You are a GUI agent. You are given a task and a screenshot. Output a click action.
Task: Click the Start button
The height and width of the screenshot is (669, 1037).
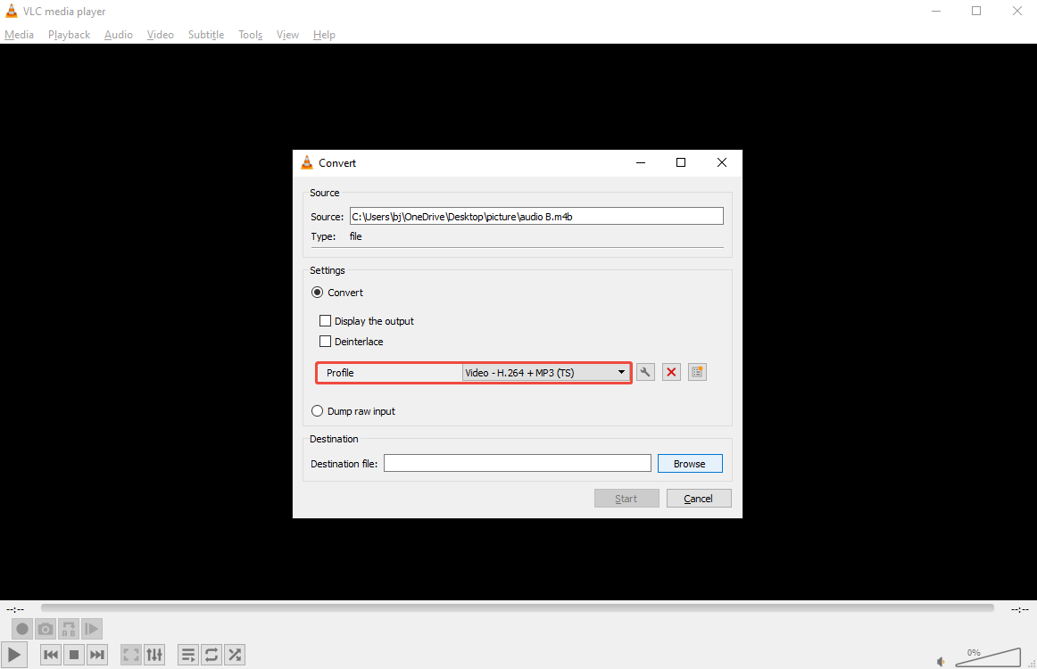click(x=626, y=499)
